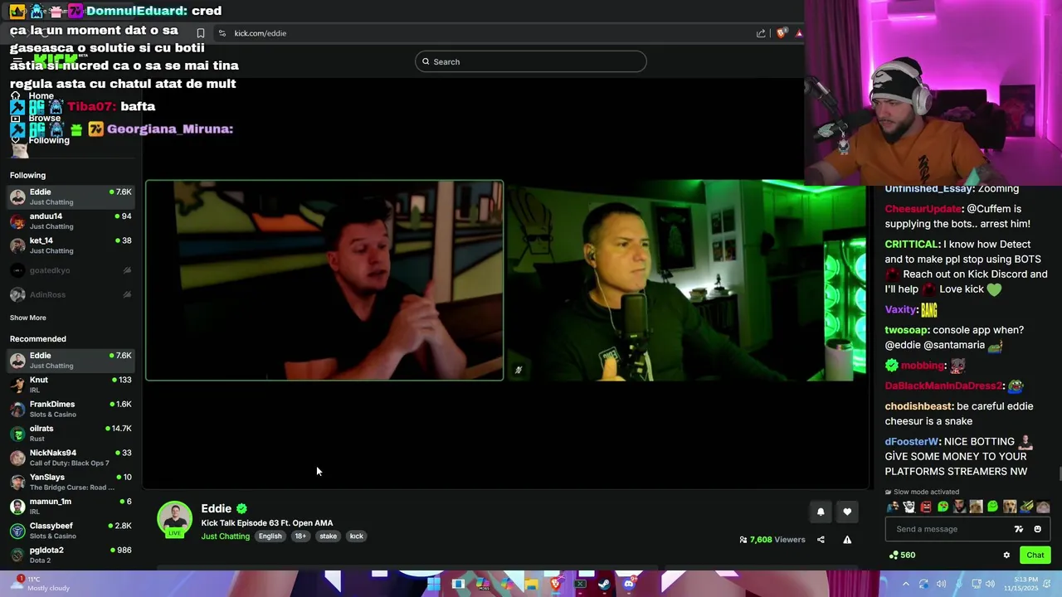Follow Eddie with the heart button
The height and width of the screenshot is (597, 1062).
pos(847,512)
